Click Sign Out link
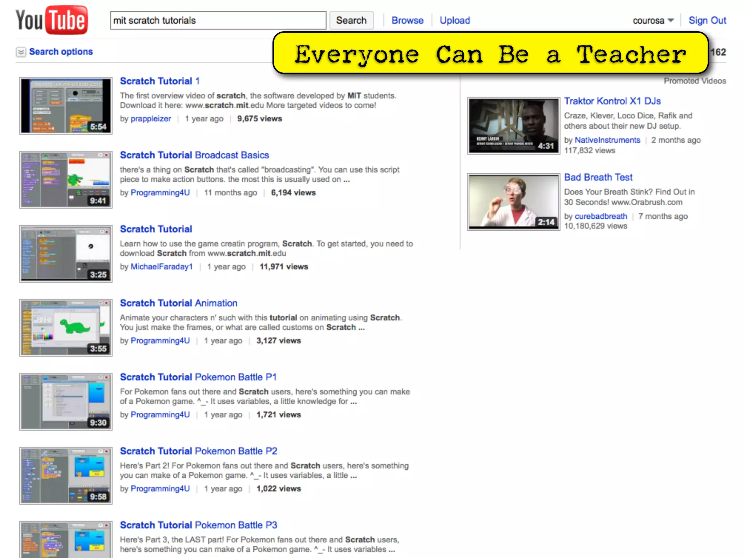The height and width of the screenshot is (558, 744). pos(707,20)
